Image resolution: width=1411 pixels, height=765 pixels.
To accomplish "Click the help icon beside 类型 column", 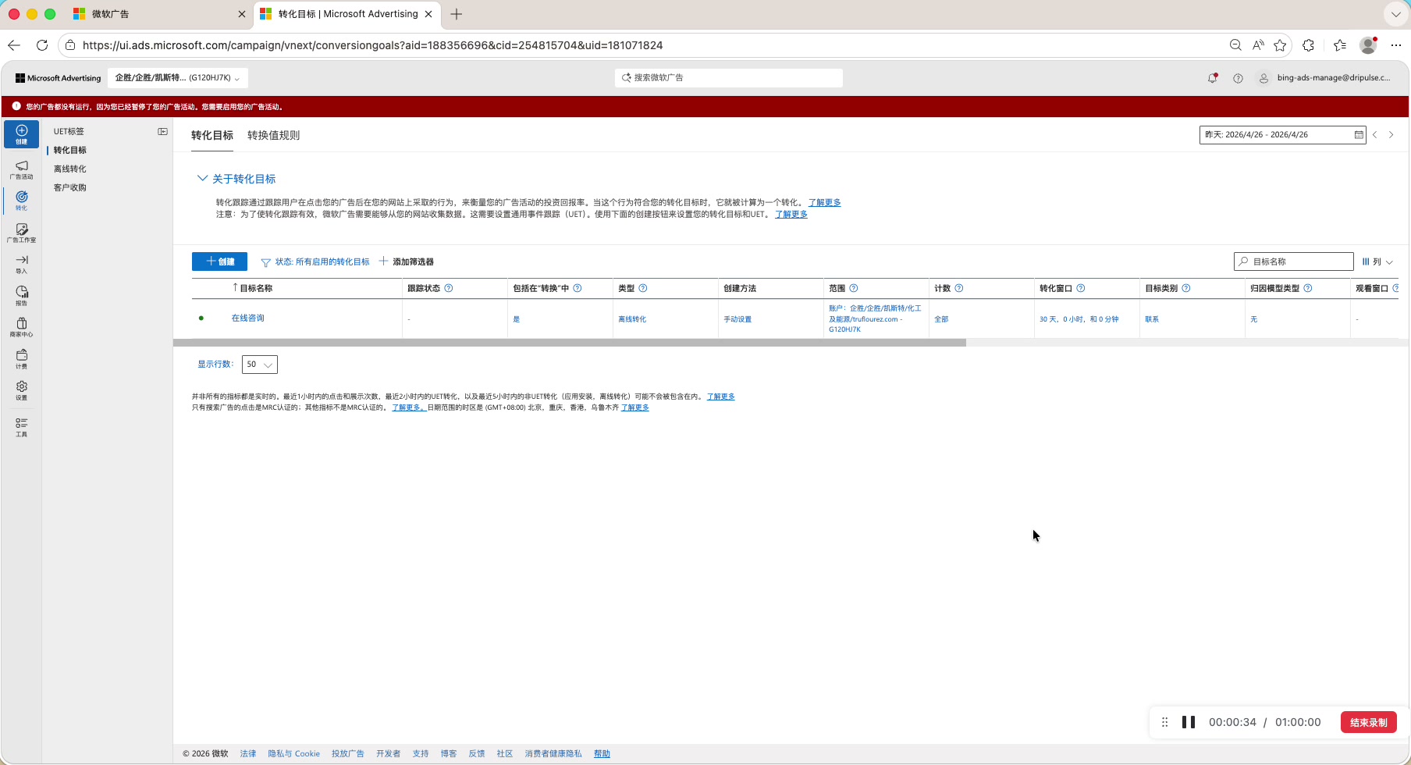I will point(643,288).
